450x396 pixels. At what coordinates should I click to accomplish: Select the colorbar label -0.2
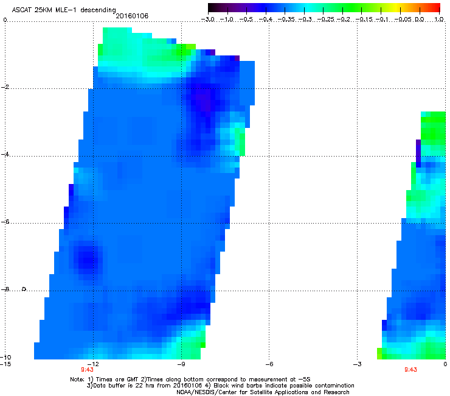[x=344, y=19]
